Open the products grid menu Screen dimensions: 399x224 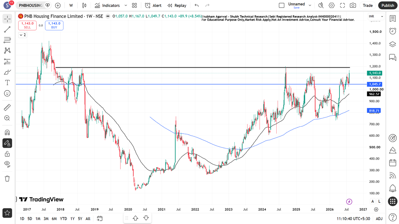click(392, 201)
